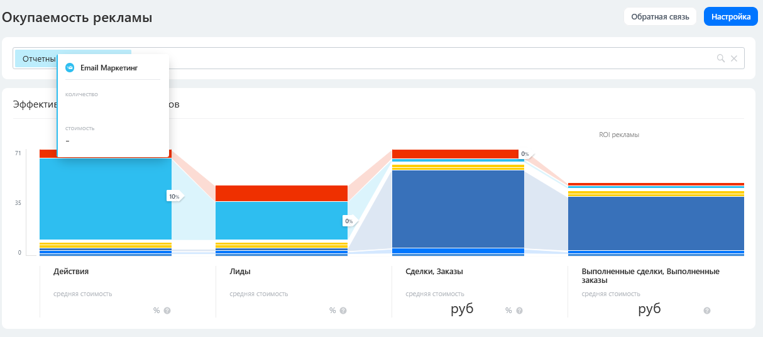Click help icon under Выполненные сделки column

707,311
